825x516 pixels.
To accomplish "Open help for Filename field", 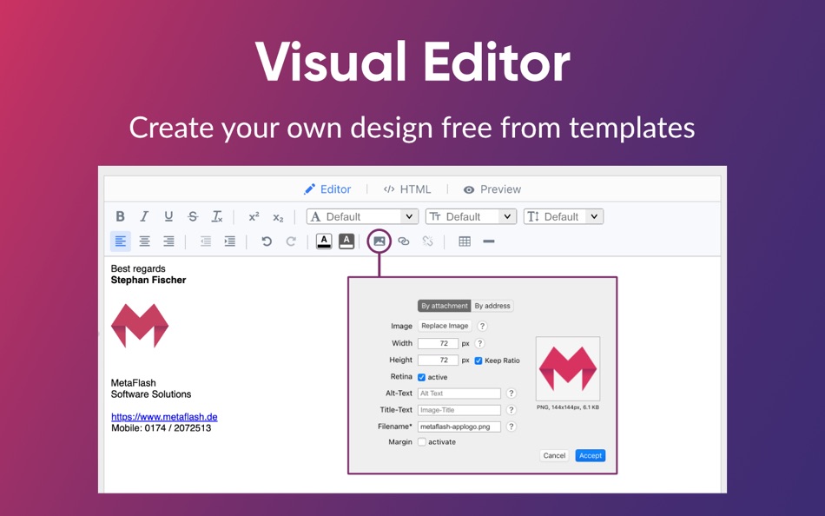I will [511, 427].
